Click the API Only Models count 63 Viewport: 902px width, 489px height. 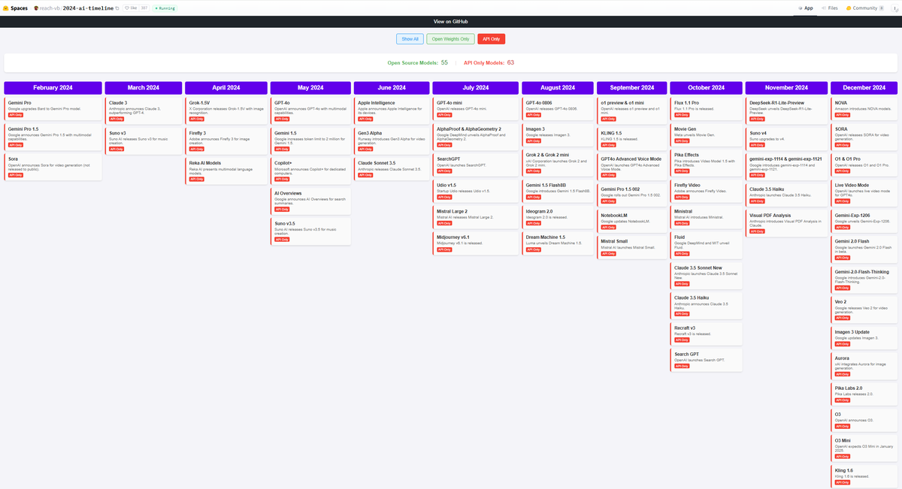[x=510, y=62]
